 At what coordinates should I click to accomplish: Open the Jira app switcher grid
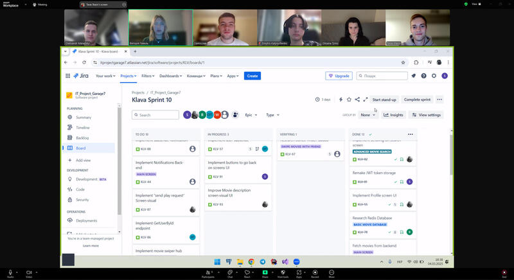[x=67, y=76]
